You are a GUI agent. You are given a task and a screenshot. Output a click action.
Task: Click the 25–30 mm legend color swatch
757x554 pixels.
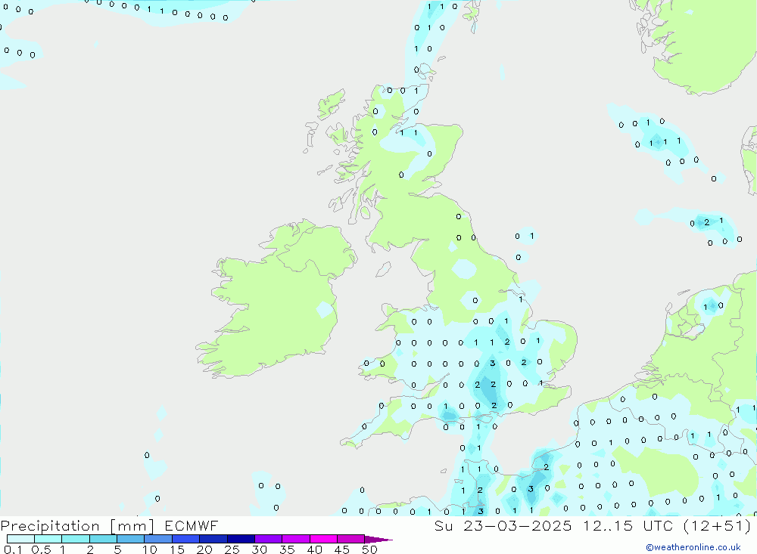(x=241, y=539)
